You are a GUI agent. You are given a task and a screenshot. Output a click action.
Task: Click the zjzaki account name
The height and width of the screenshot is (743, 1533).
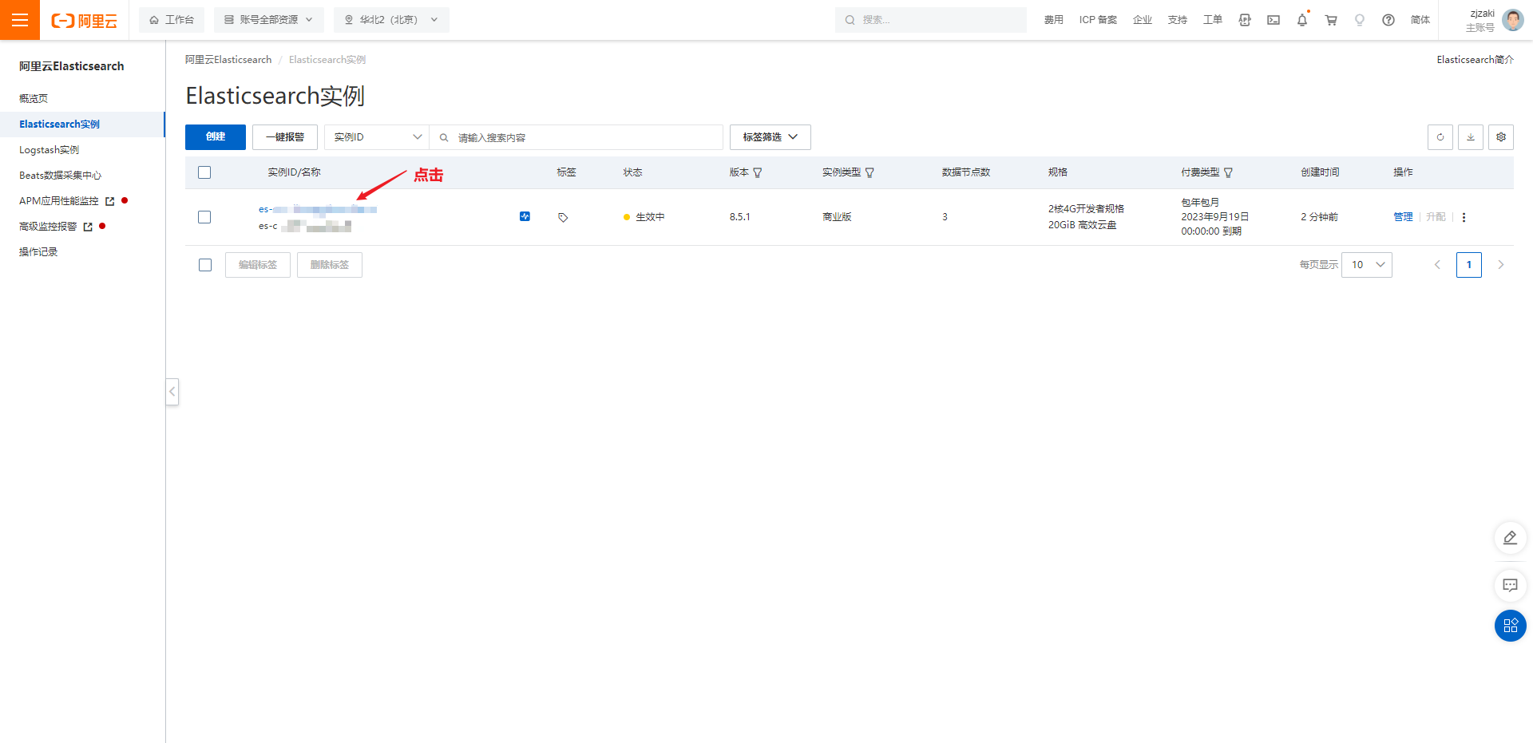tap(1482, 14)
